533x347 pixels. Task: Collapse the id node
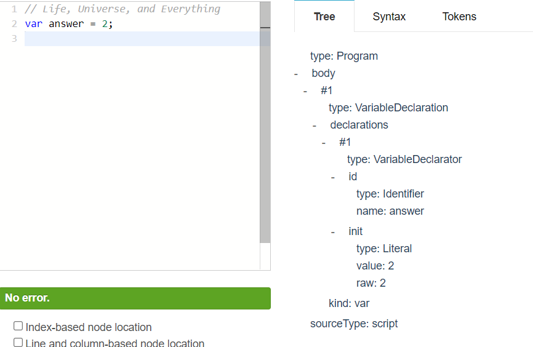[x=333, y=177]
